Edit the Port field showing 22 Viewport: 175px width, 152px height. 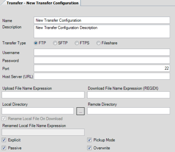102,68
